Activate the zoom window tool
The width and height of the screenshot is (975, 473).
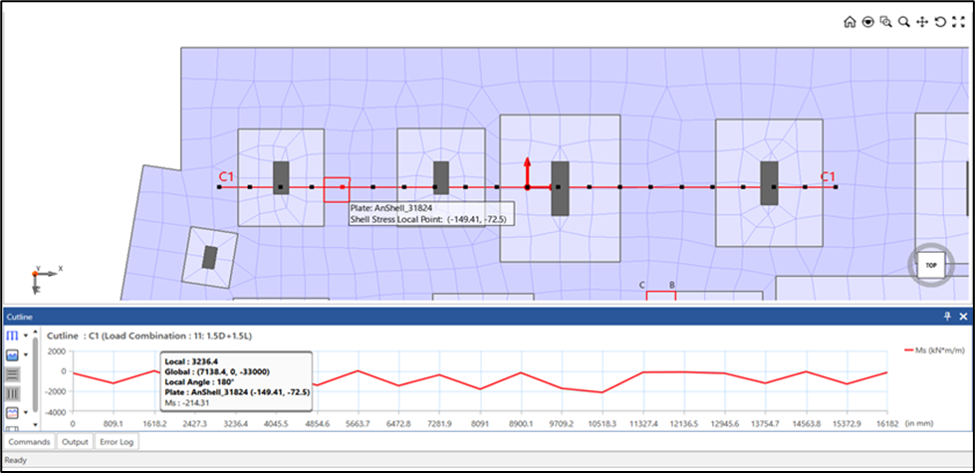click(x=886, y=22)
